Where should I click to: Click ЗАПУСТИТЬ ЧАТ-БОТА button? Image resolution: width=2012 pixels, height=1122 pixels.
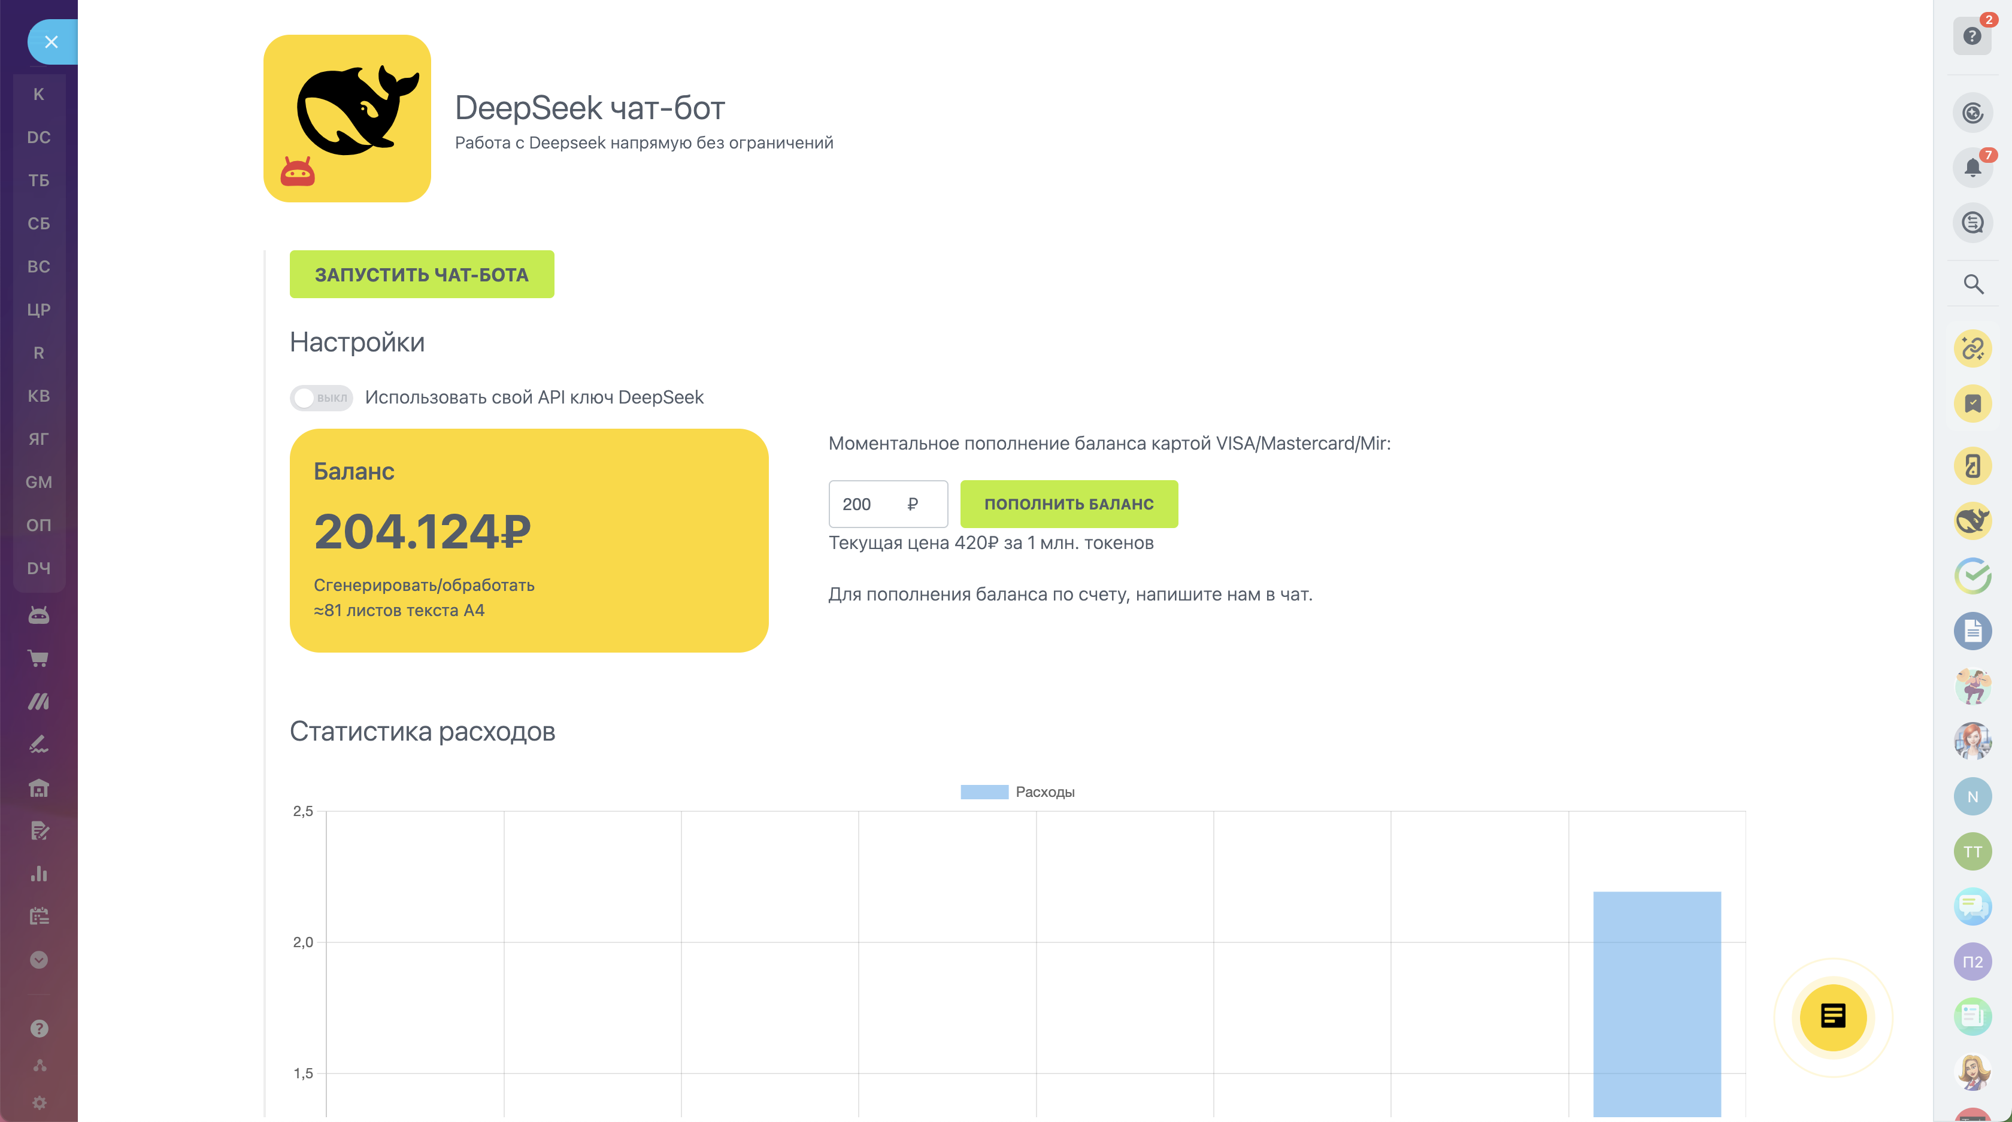tap(422, 274)
